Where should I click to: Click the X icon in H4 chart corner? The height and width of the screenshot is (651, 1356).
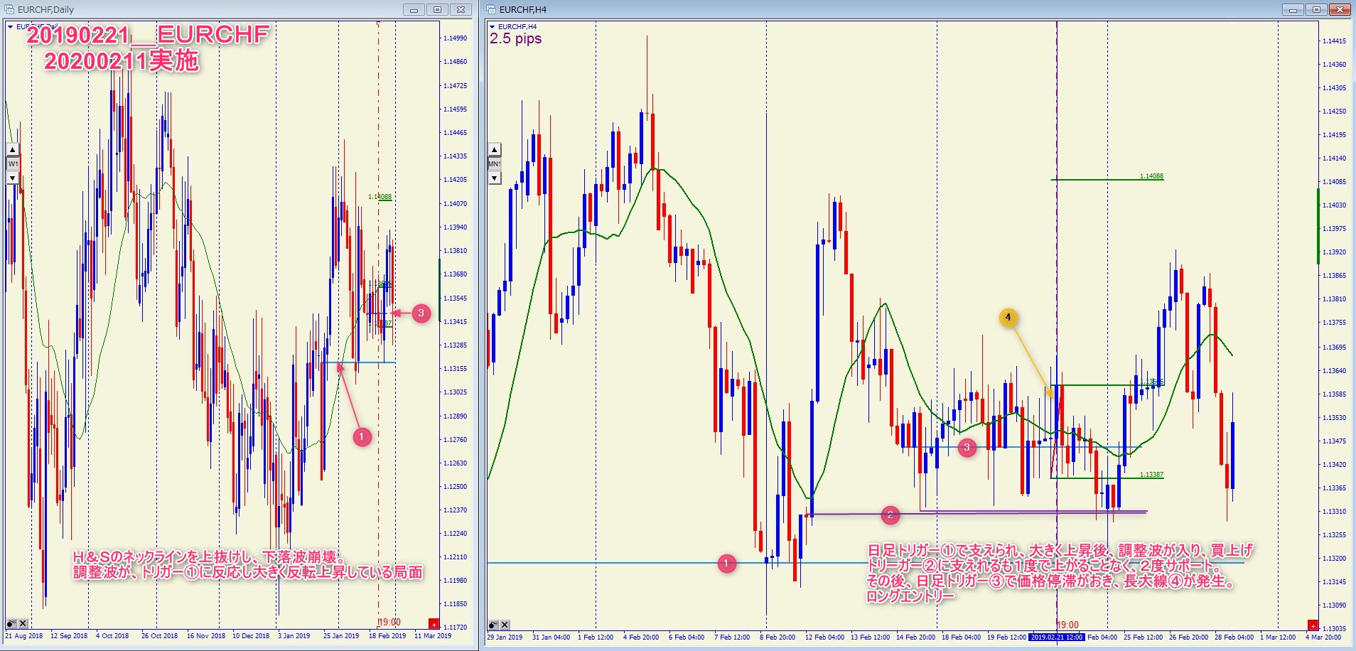(x=505, y=625)
